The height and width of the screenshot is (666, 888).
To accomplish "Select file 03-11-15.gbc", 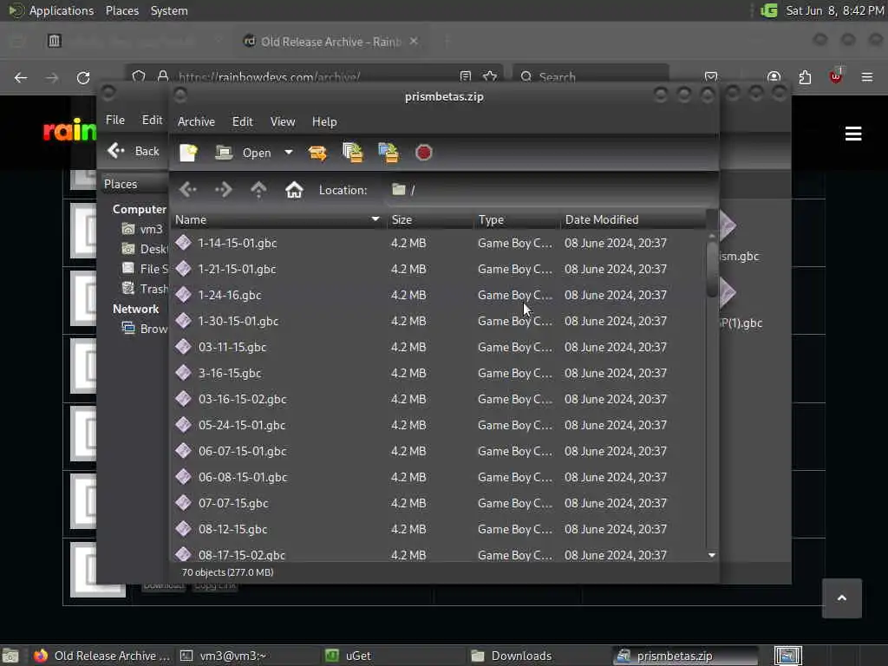I will click(x=439, y=347).
